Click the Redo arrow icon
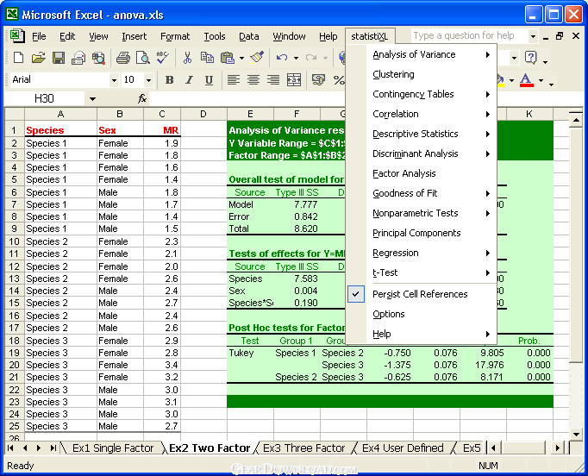The image size is (588, 476). [x=311, y=58]
